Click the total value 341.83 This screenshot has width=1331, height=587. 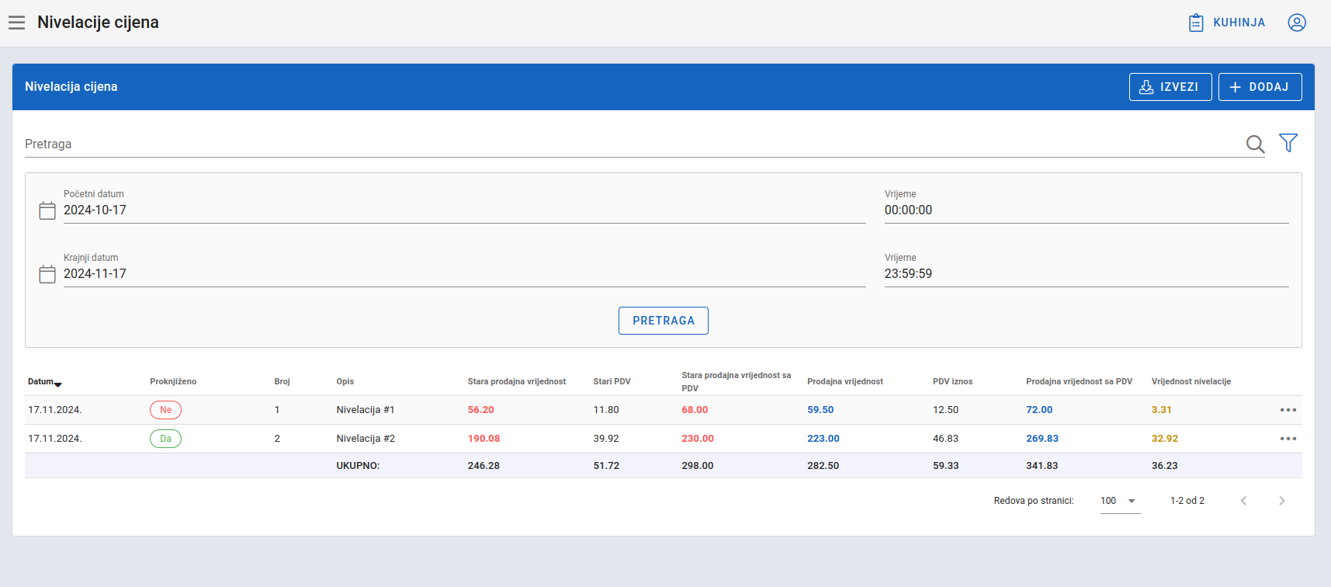click(x=1042, y=466)
